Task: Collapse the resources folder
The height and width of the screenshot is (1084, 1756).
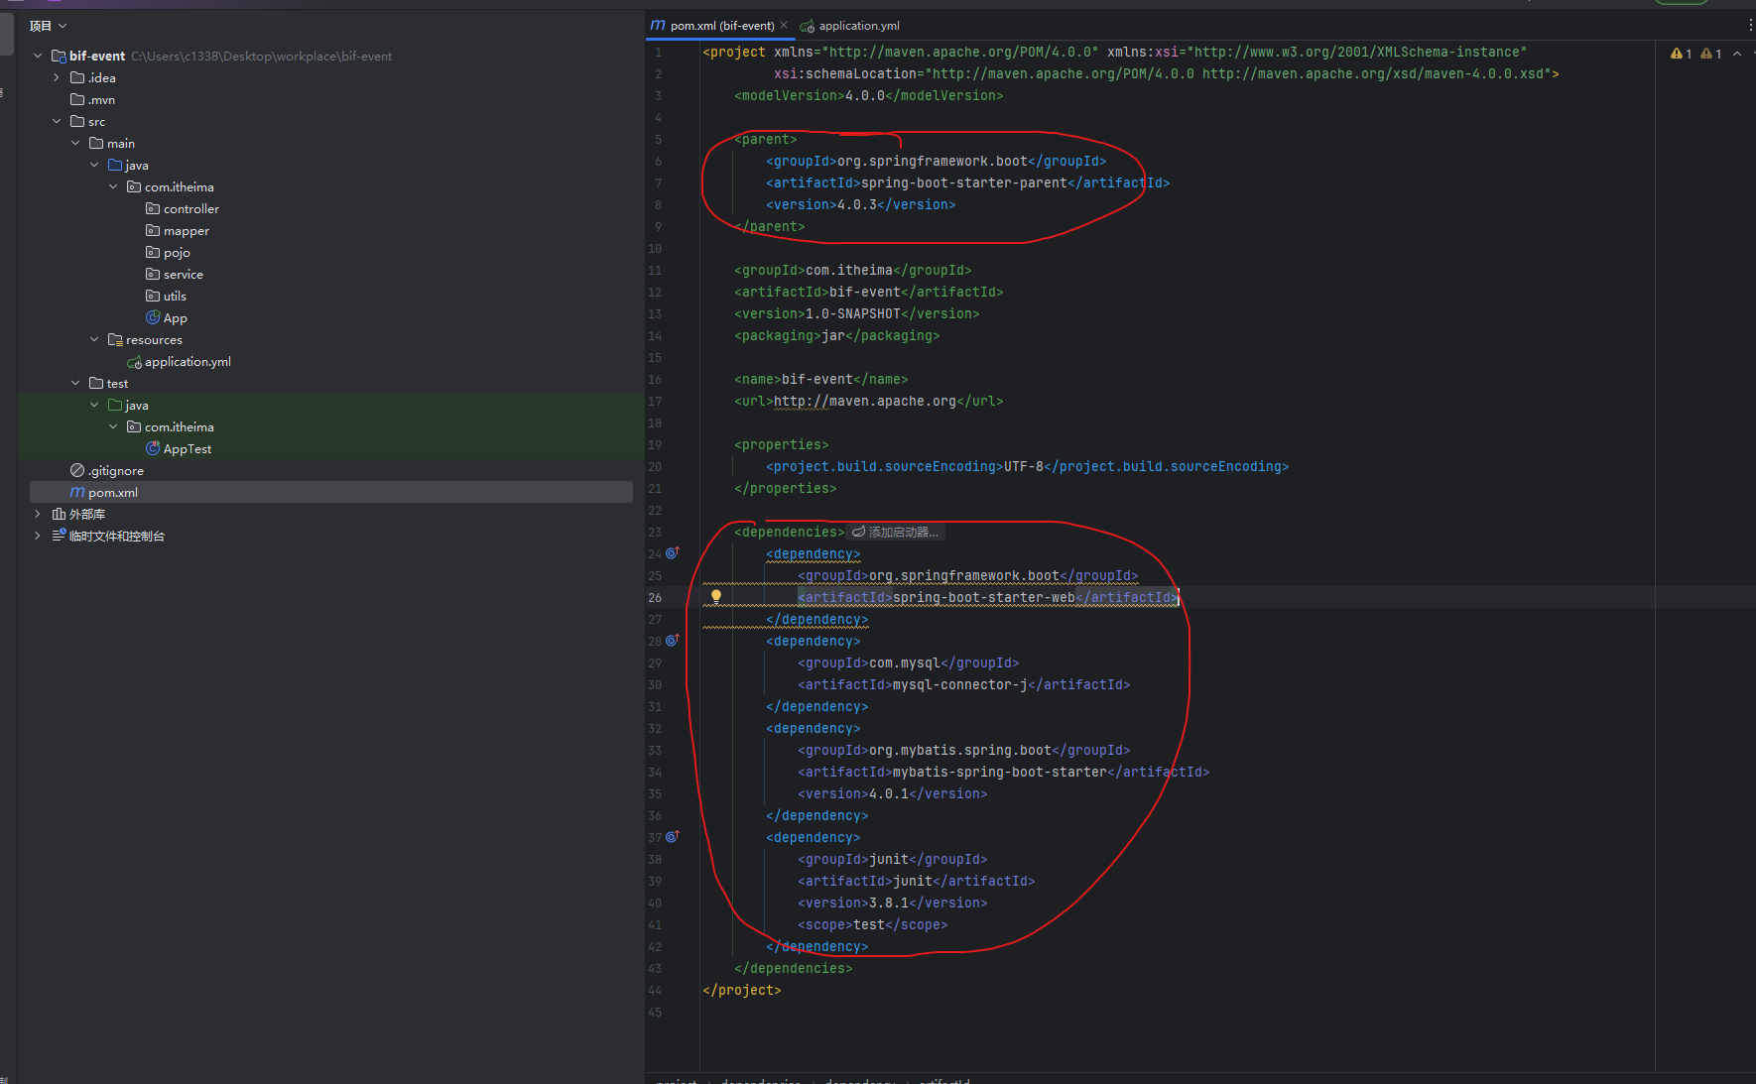Action: click(94, 340)
